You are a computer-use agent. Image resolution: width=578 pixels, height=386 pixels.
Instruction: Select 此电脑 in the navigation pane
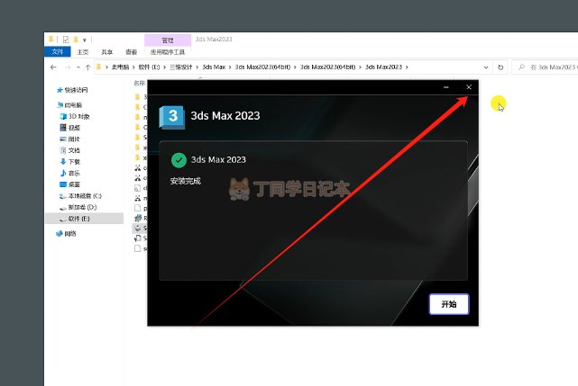[x=70, y=105]
